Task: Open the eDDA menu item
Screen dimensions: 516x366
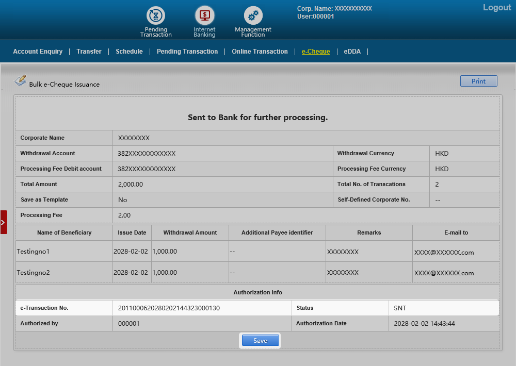Action: click(352, 52)
